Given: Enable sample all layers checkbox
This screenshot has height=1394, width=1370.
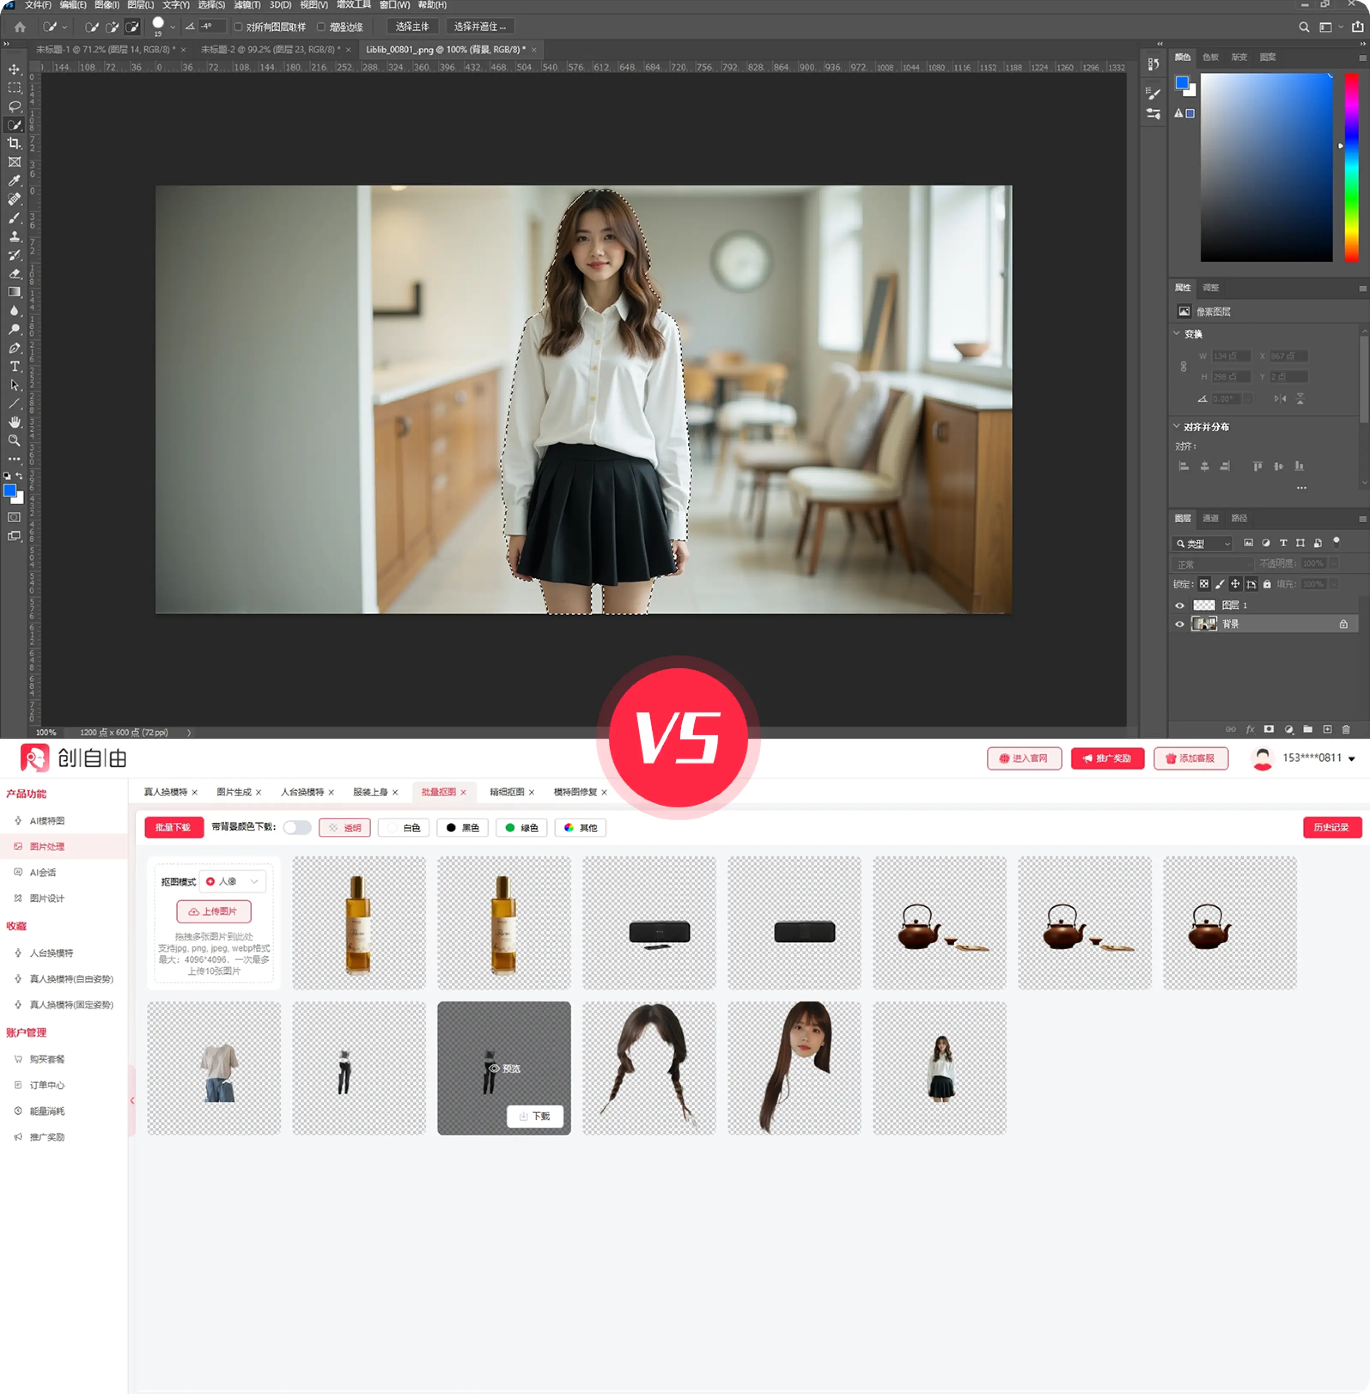Looking at the screenshot, I should pyautogui.click(x=238, y=27).
